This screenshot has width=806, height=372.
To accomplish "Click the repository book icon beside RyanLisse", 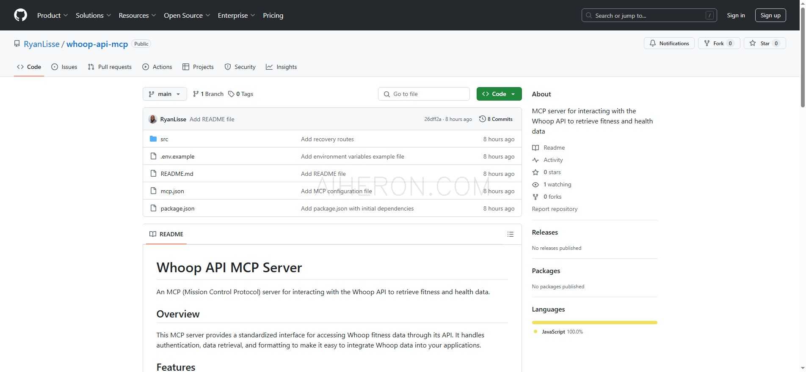I will pyautogui.click(x=17, y=44).
